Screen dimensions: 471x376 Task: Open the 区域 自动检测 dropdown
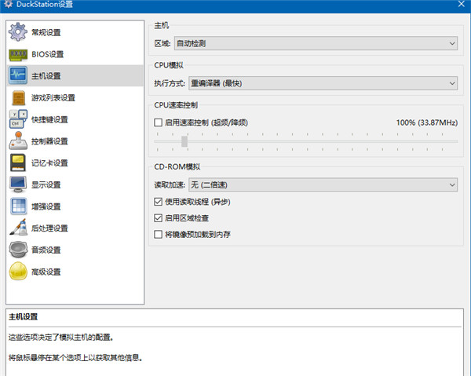(x=316, y=43)
